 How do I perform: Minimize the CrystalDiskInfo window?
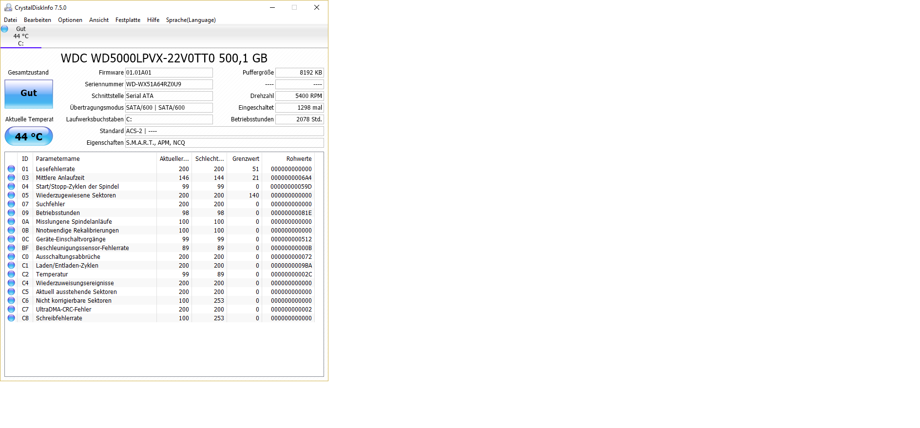click(x=272, y=7)
